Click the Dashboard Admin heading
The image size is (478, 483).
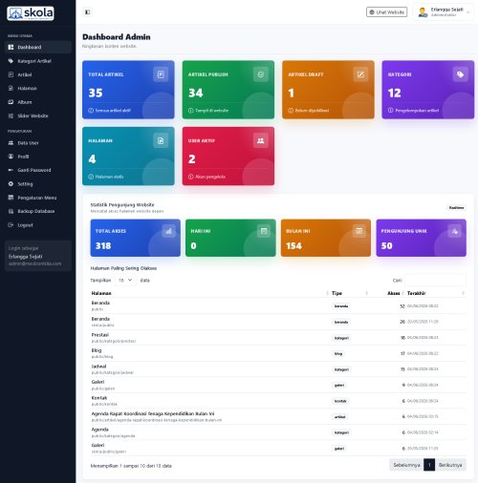[117, 37]
